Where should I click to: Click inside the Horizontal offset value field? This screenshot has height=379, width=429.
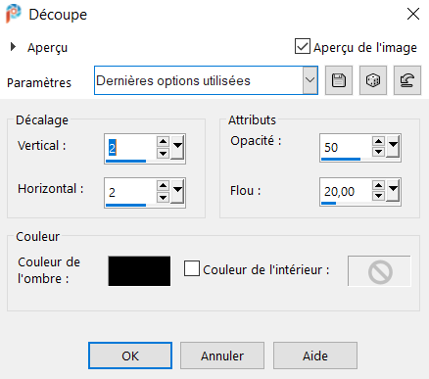(130, 192)
